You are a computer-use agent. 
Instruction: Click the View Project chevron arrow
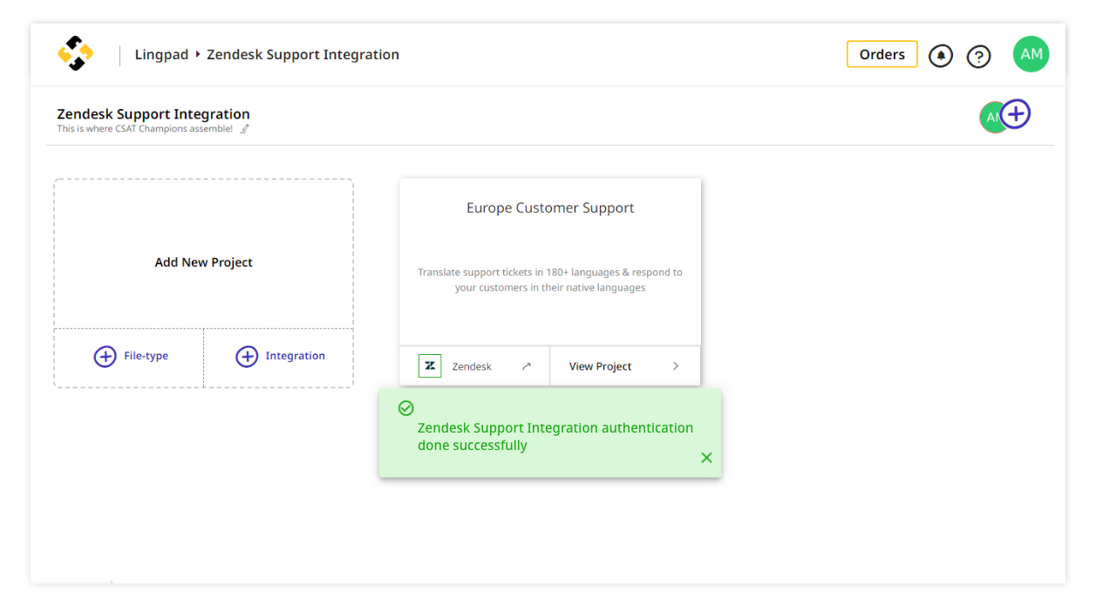pyautogui.click(x=676, y=366)
